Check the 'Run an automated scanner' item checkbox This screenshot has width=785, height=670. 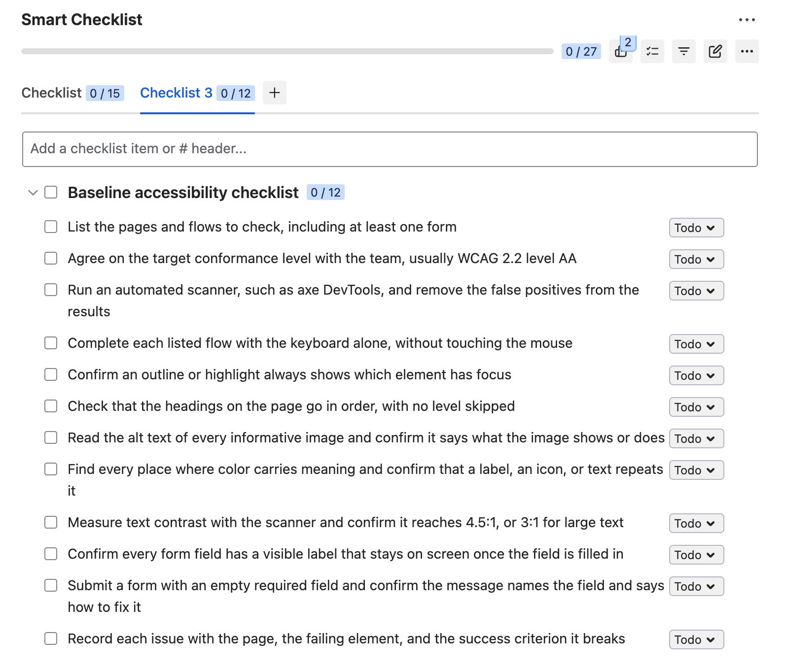click(51, 290)
